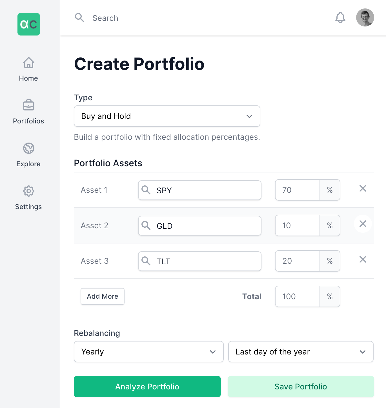Remove Asset 2 GLD row
Viewport: 386px width, 408px height.
(x=363, y=224)
